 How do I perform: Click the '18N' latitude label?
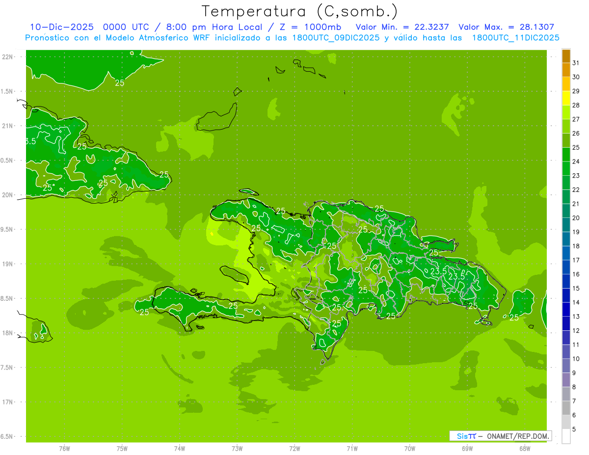tap(7, 333)
